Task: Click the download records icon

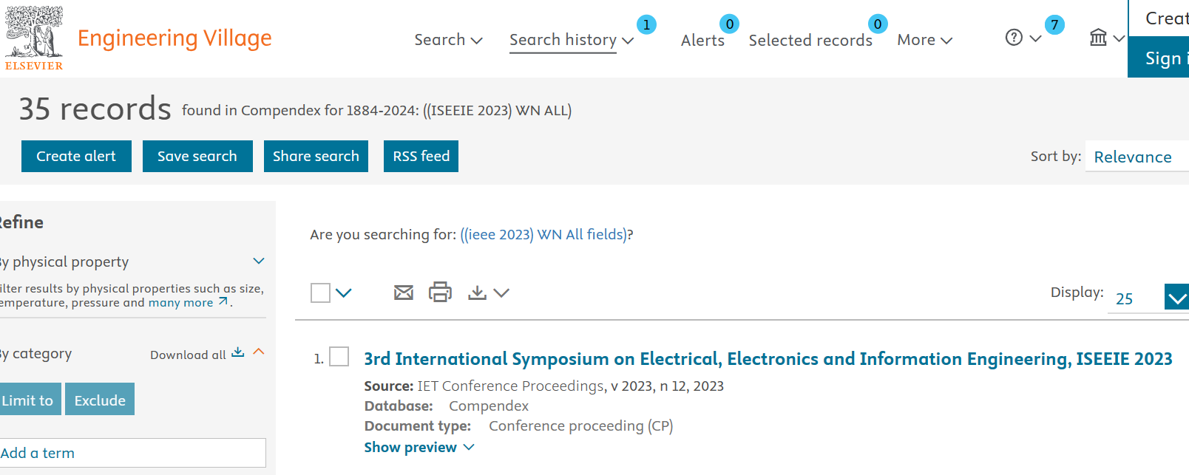Action: (477, 293)
